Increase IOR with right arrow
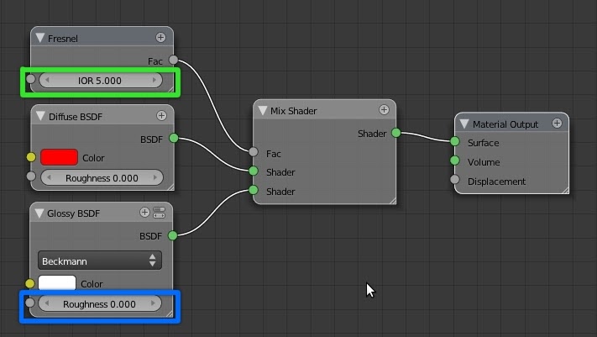Viewport: 597px width, 337px height. (x=154, y=80)
